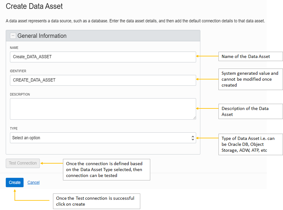Focus the Name input field
The height and width of the screenshot is (210, 283).
point(103,57)
